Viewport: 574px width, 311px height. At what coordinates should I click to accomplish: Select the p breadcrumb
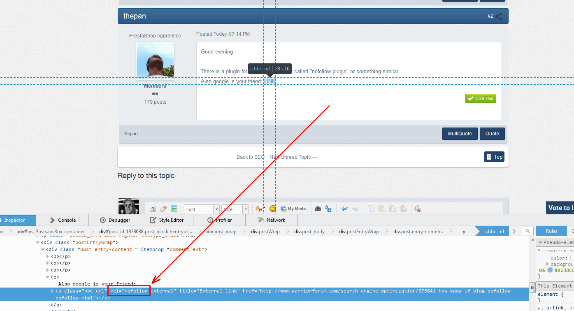(464, 232)
